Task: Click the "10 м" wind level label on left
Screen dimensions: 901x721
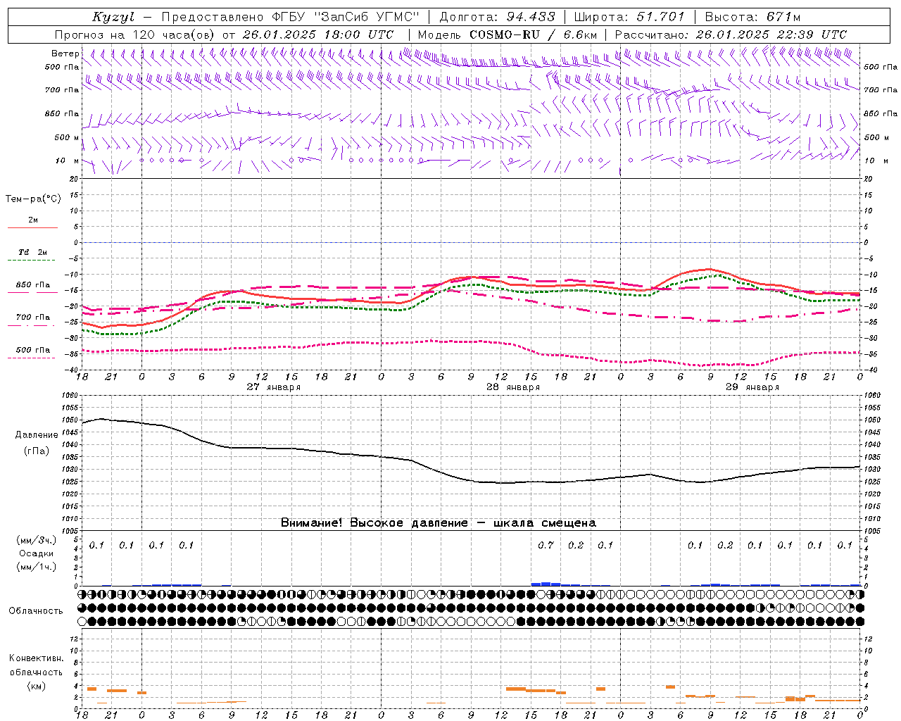Action: 67,161
